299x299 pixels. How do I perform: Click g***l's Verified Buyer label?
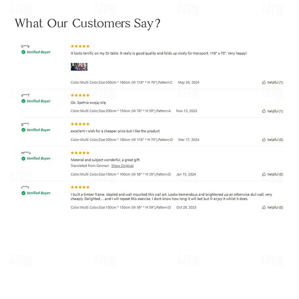(38, 130)
